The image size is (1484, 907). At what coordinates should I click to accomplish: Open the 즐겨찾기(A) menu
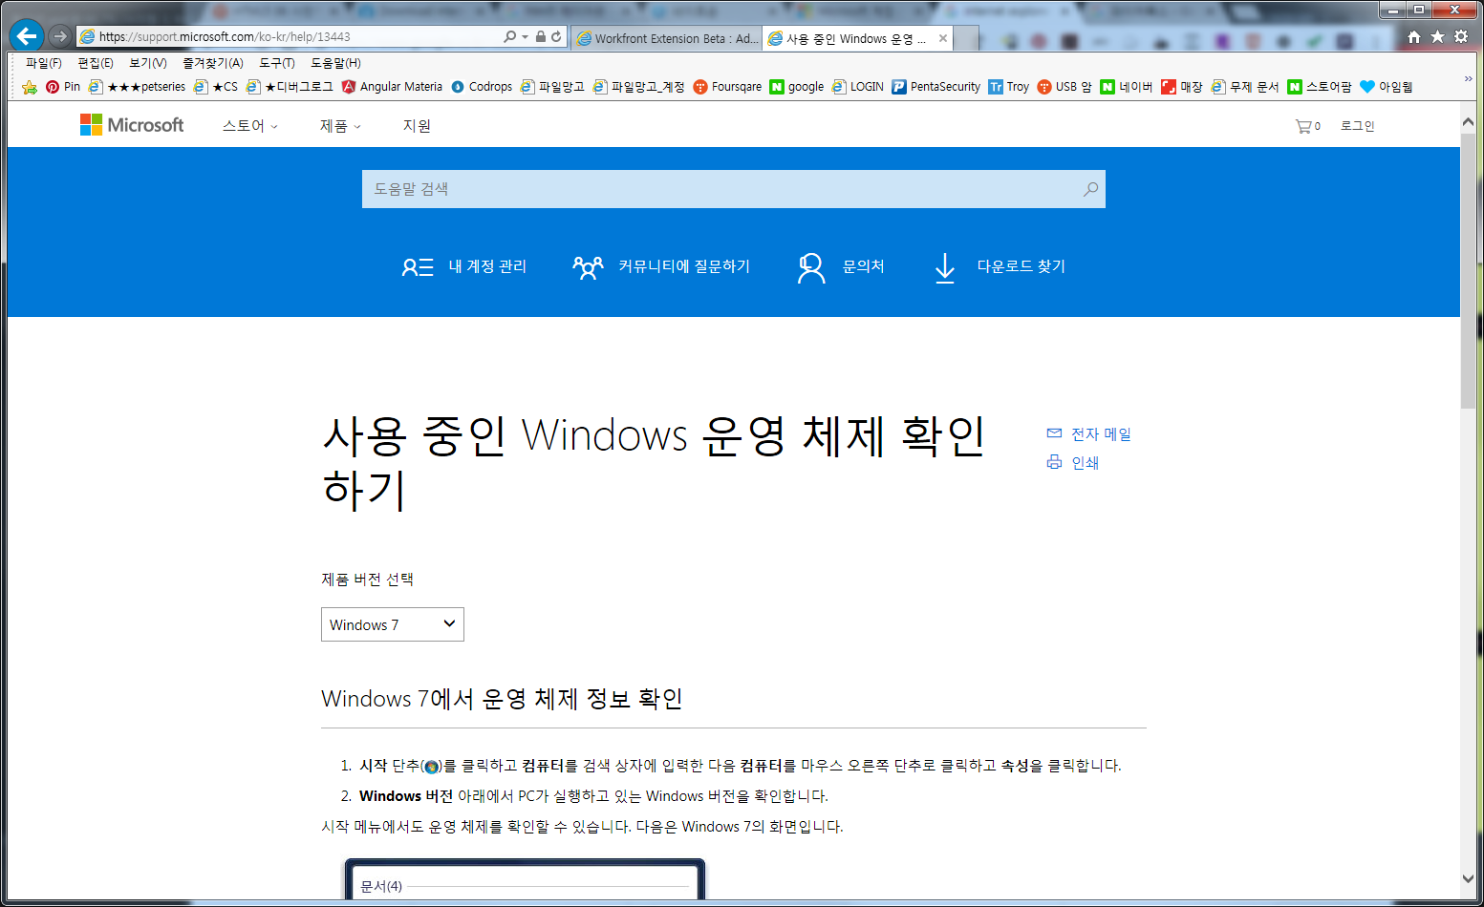[213, 63]
